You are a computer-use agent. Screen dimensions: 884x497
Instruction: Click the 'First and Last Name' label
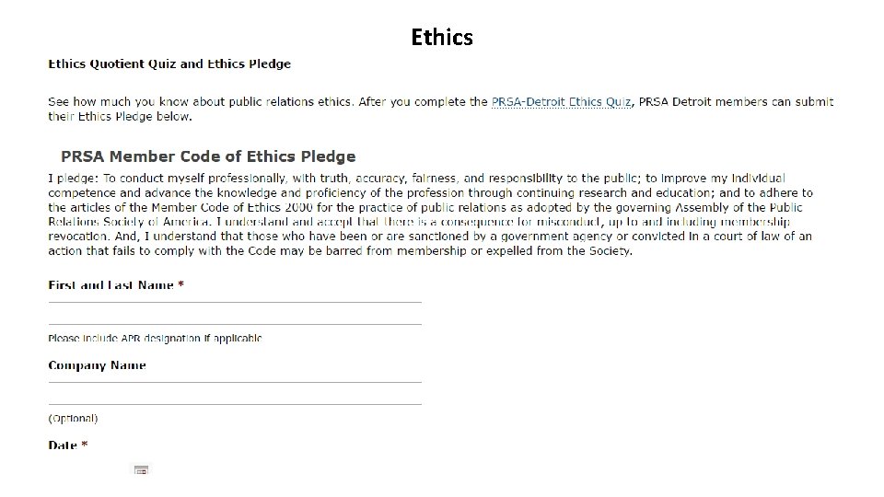tap(110, 285)
